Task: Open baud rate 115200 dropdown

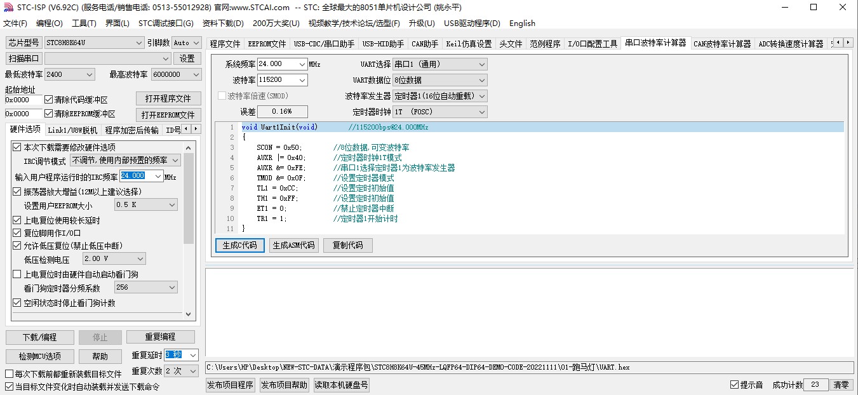Action: coord(302,80)
